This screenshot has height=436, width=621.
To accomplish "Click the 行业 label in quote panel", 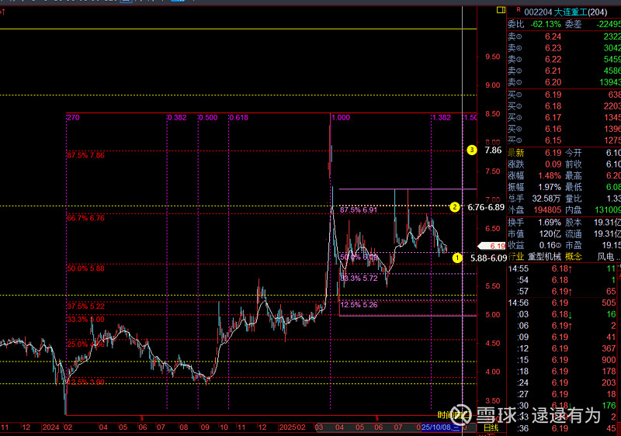I will [x=515, y=257].
